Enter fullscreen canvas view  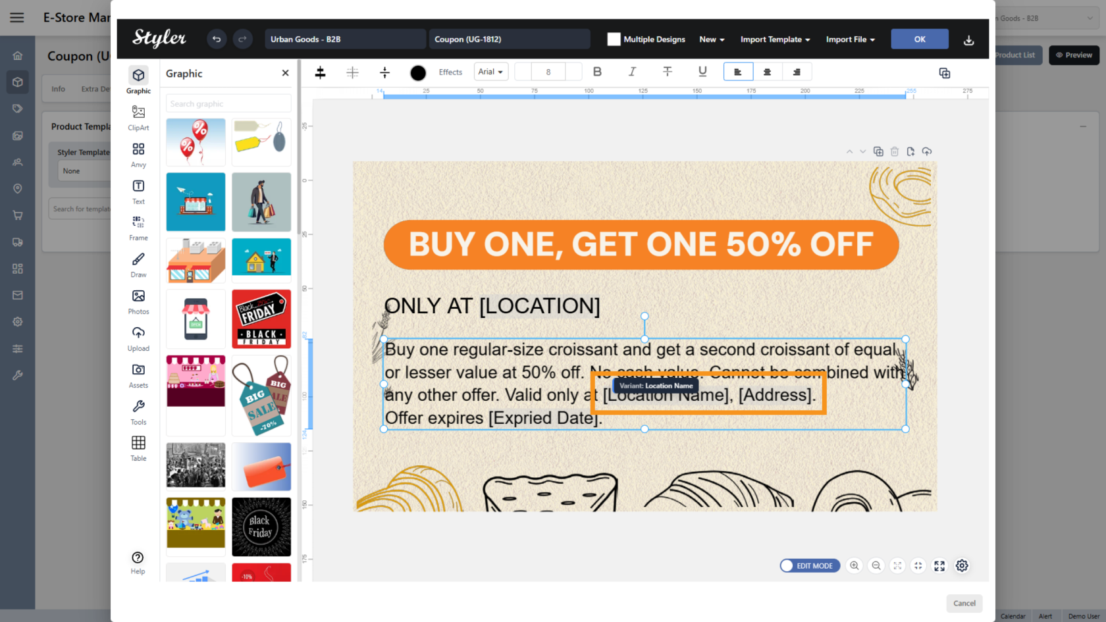click(x=939, y=565)
